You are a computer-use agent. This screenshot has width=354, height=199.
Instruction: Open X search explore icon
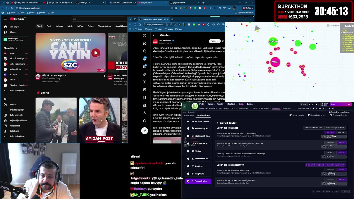[x=144, y=51]
